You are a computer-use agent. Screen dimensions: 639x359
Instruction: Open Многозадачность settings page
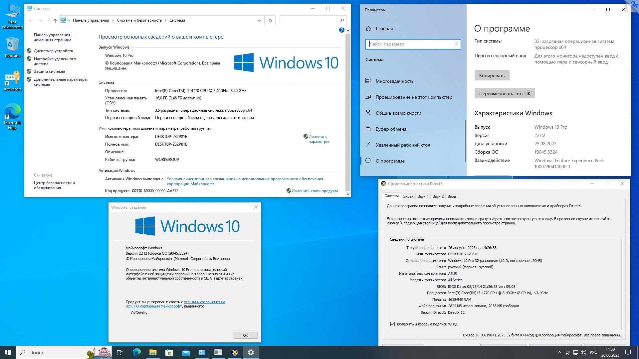pyautogui.click(x=413, y=81)
